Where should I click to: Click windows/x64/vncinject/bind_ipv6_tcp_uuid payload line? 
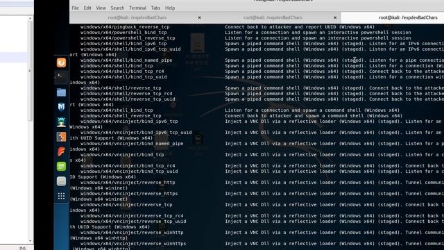(x=136, y=133)
